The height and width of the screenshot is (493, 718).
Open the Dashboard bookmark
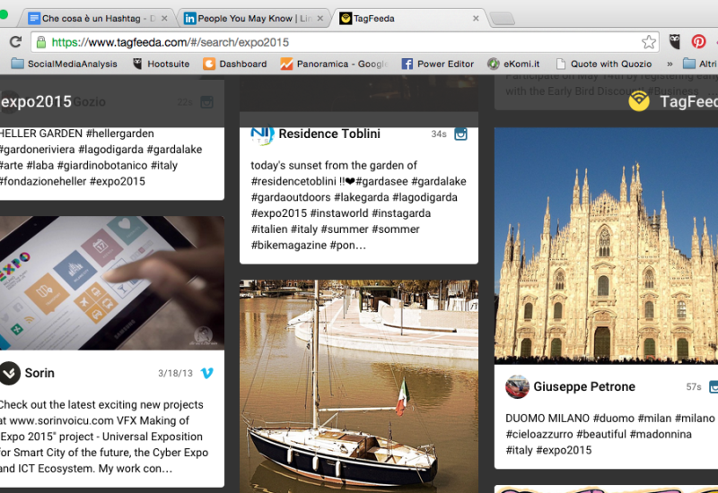tap(235, 64)
